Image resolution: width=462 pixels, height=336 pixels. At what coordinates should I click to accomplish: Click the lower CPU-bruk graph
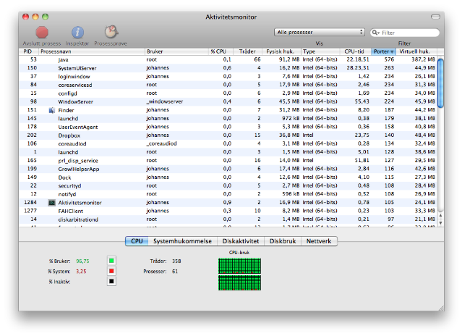(x=239, y=282)
